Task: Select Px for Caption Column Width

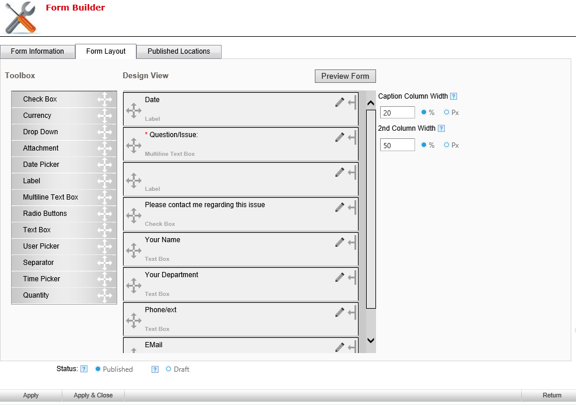Action: click(447, 113)
